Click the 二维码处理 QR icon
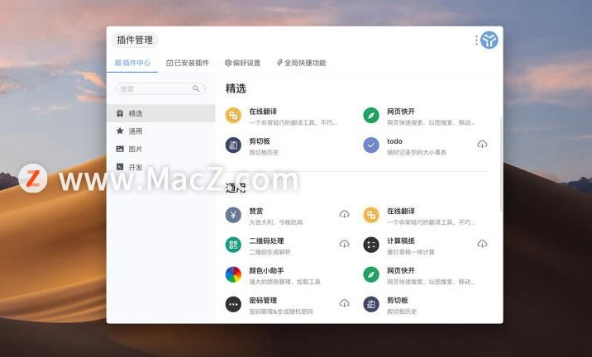This screenshot has height=357, width=592. pos(233,245)
